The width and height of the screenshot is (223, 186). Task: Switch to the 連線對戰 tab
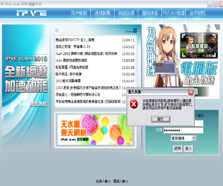pos(103,13)
